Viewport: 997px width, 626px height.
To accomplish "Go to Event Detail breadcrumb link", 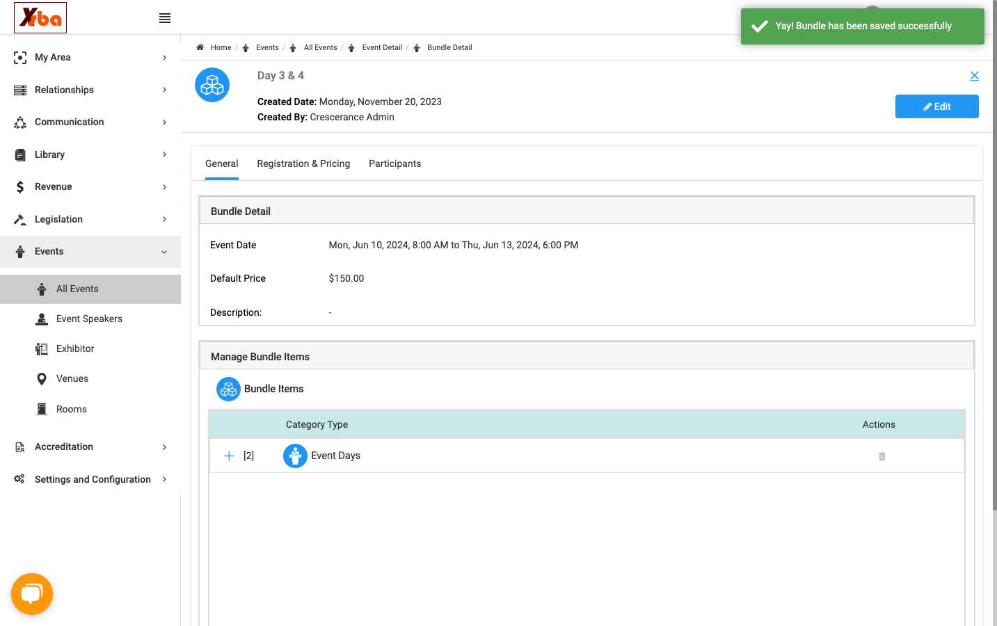I will (x=382, y=48).
